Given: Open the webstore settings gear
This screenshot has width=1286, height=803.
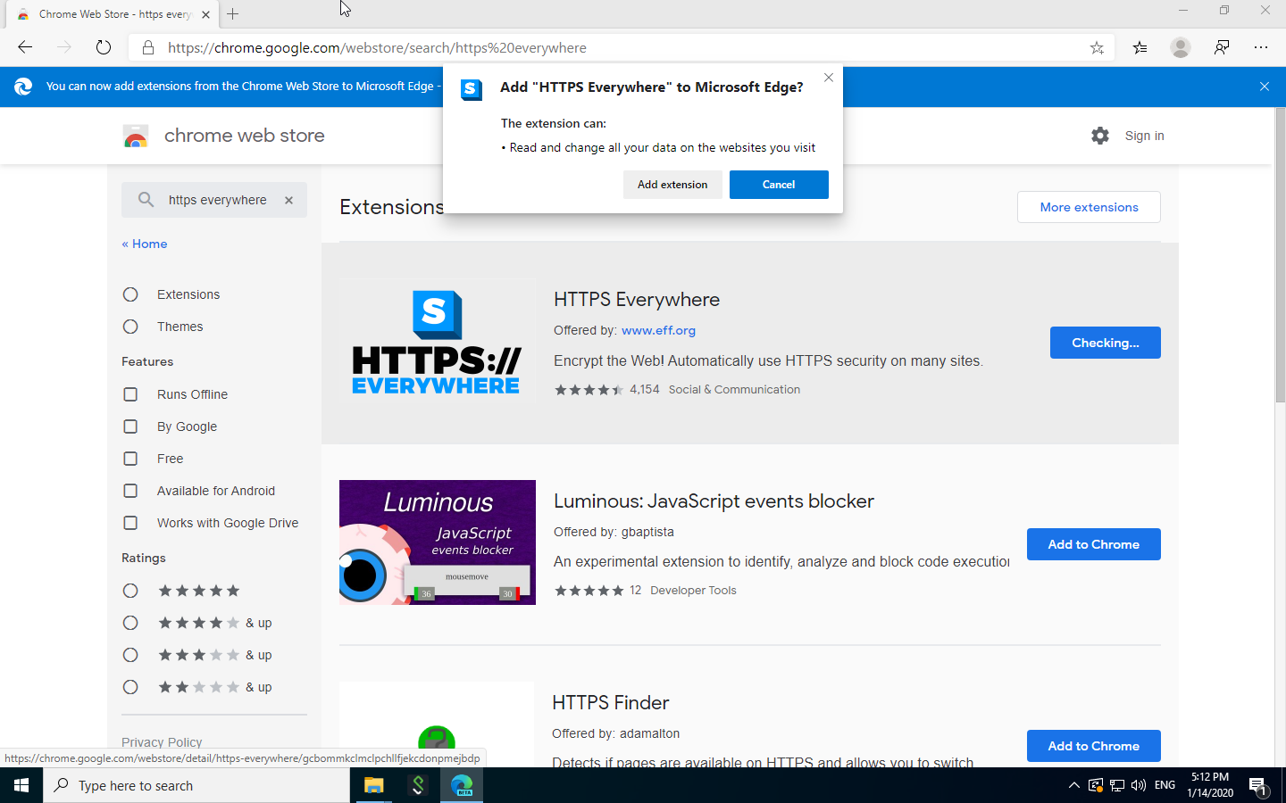Looking at the screenshot, I should click(1099, 136).
